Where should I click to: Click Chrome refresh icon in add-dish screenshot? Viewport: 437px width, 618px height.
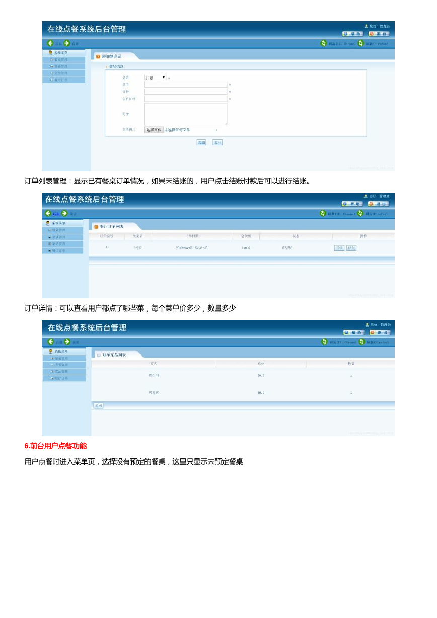click(x=324, y=43)
